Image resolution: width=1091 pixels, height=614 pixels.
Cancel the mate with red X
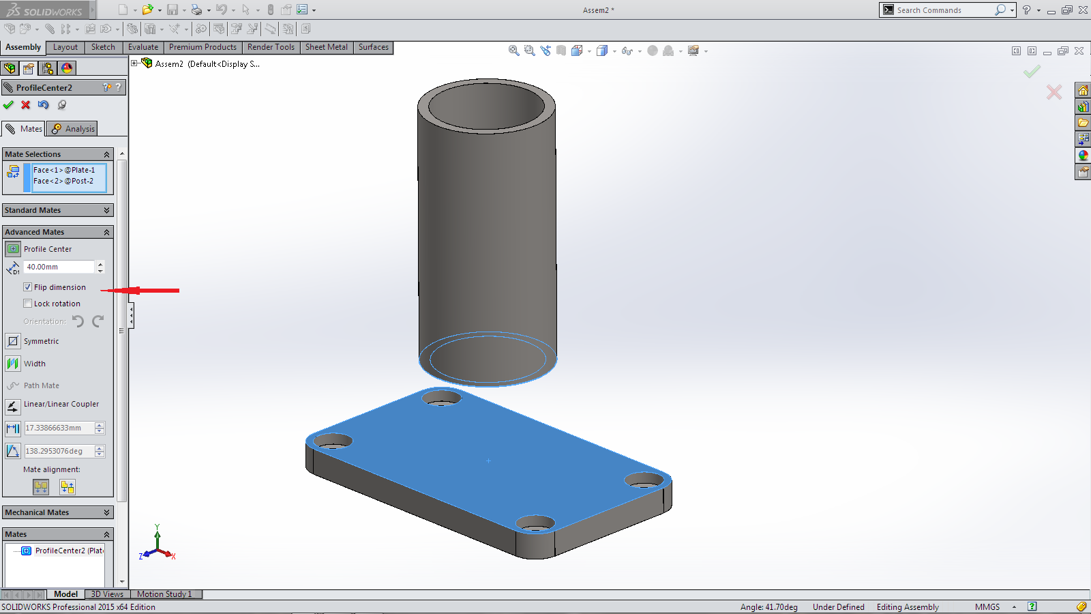pyautogui.click(x=26, y=105)
